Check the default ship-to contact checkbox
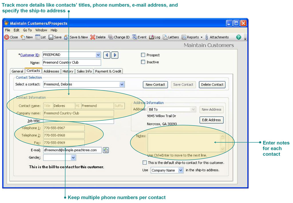This screenshot has height=203, width=293. coord(144,163)
